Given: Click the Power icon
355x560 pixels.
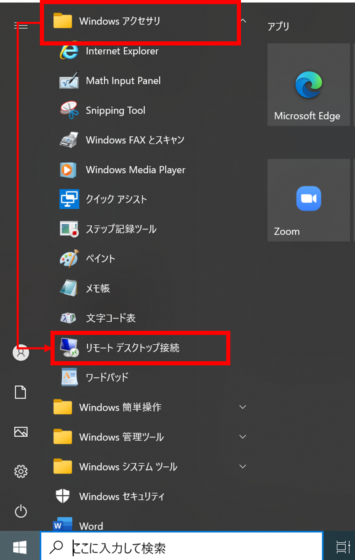Looking at the screenshot, I should (x=21, y=511).
